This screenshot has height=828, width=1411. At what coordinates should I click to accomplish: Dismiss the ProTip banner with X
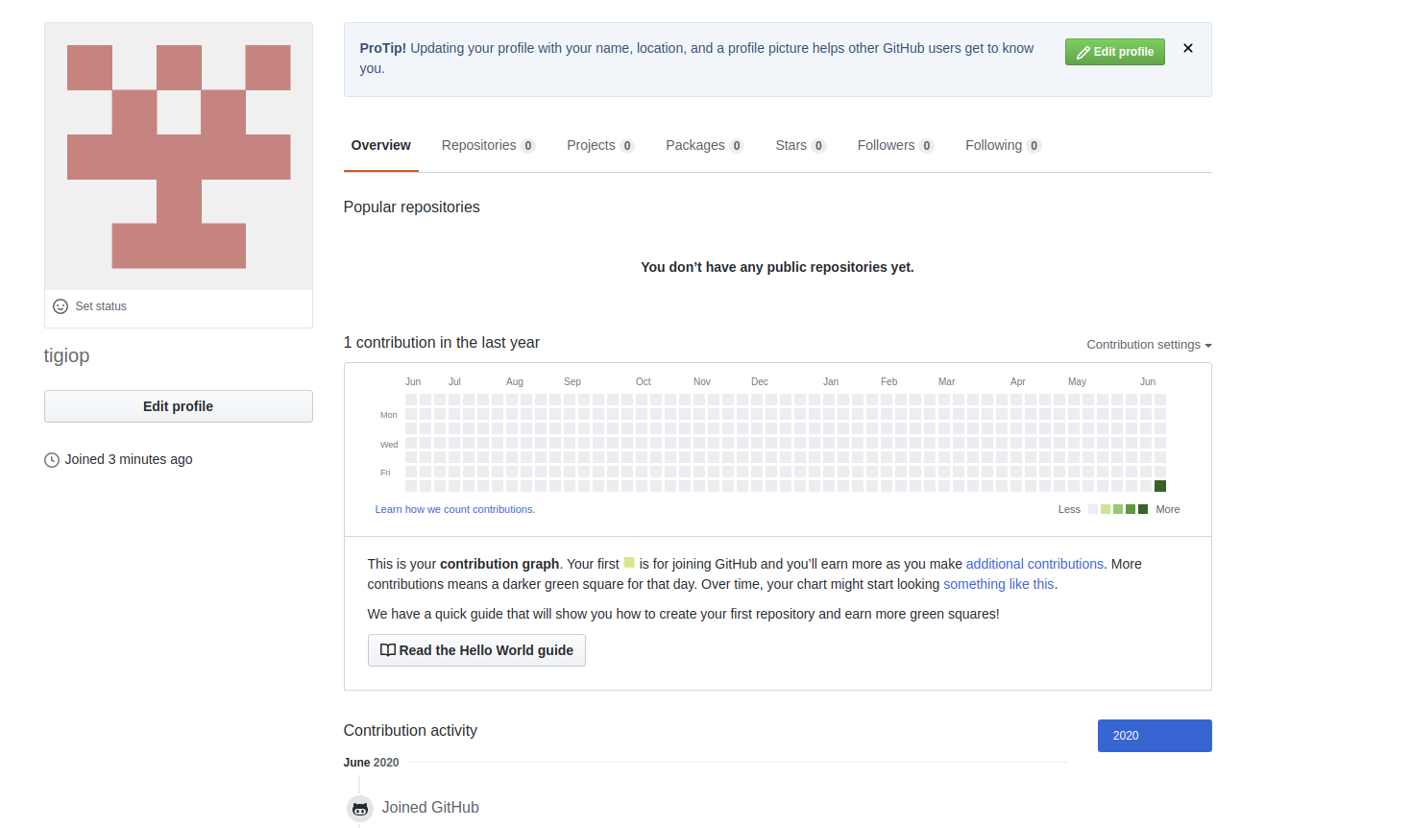tap(1188, 48)
